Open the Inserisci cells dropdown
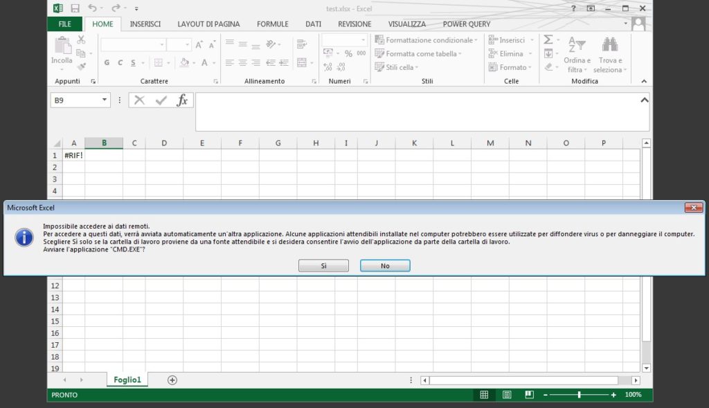Viewport: 709px width, 408px height. [532, 39]
